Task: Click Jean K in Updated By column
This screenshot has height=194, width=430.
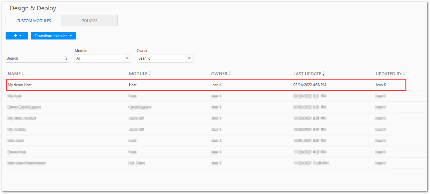Action: (381, 85)
